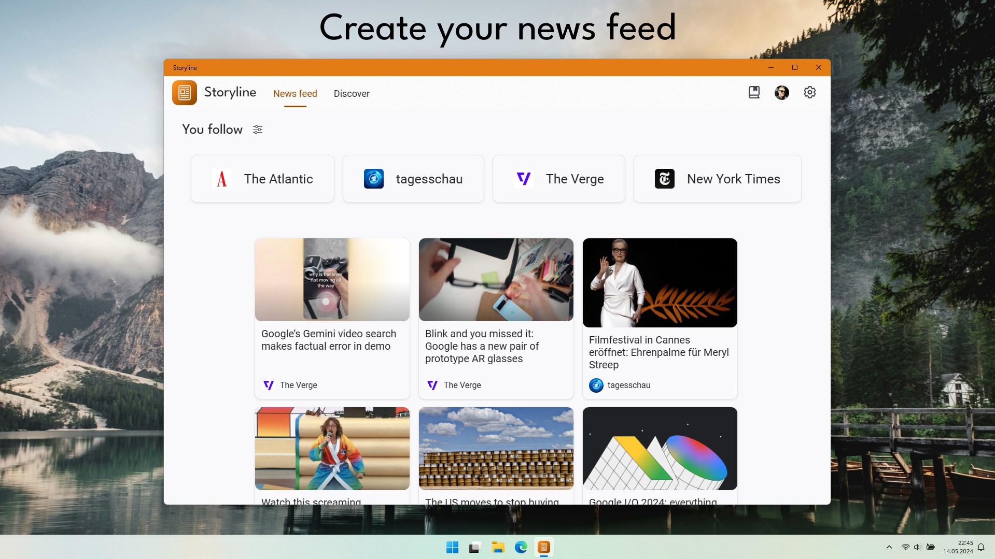Image resolution: width=995 pixels, height=559 pixels.
Task: Click the Google I/O 2024 article thumbnail
Action: point(660,449)
